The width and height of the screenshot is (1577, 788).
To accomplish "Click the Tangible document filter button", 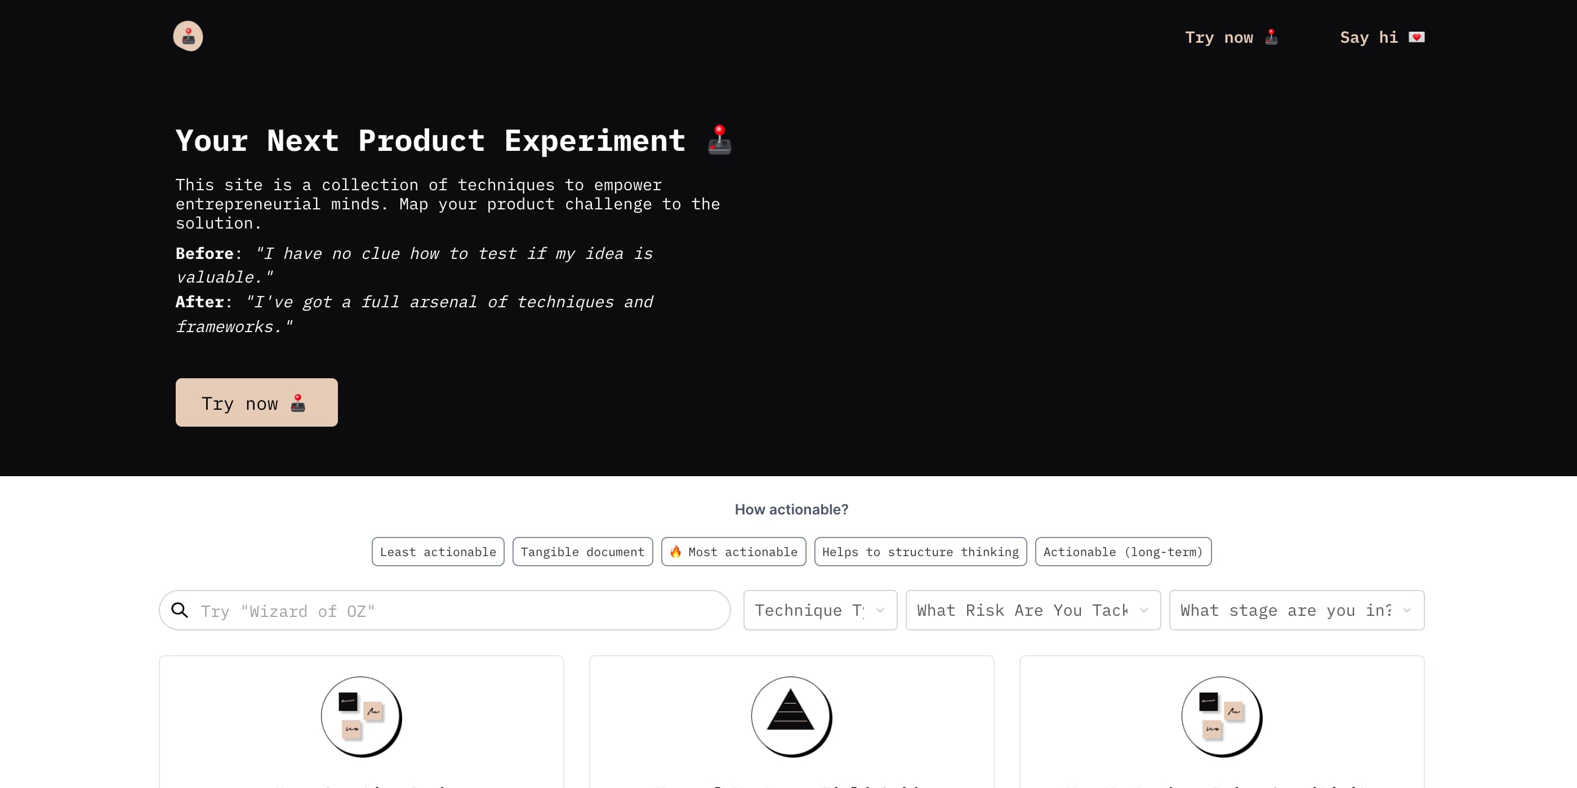I will (x=582, y=551).
